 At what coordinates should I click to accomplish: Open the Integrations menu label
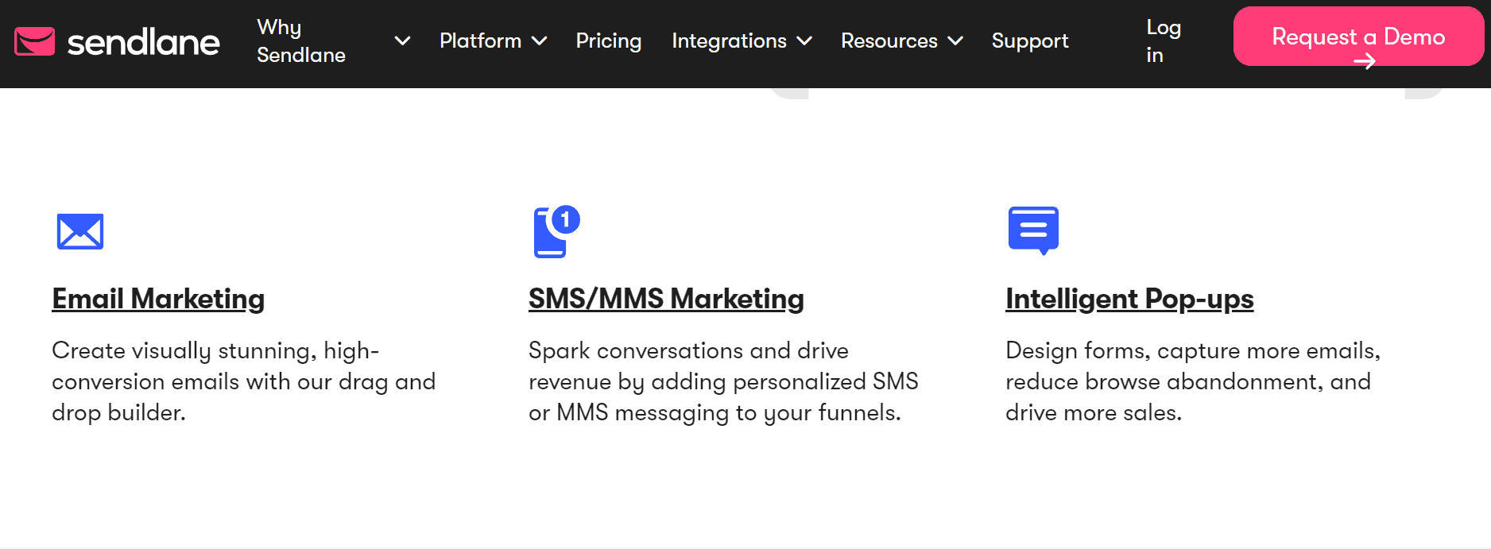coord(729,41)
